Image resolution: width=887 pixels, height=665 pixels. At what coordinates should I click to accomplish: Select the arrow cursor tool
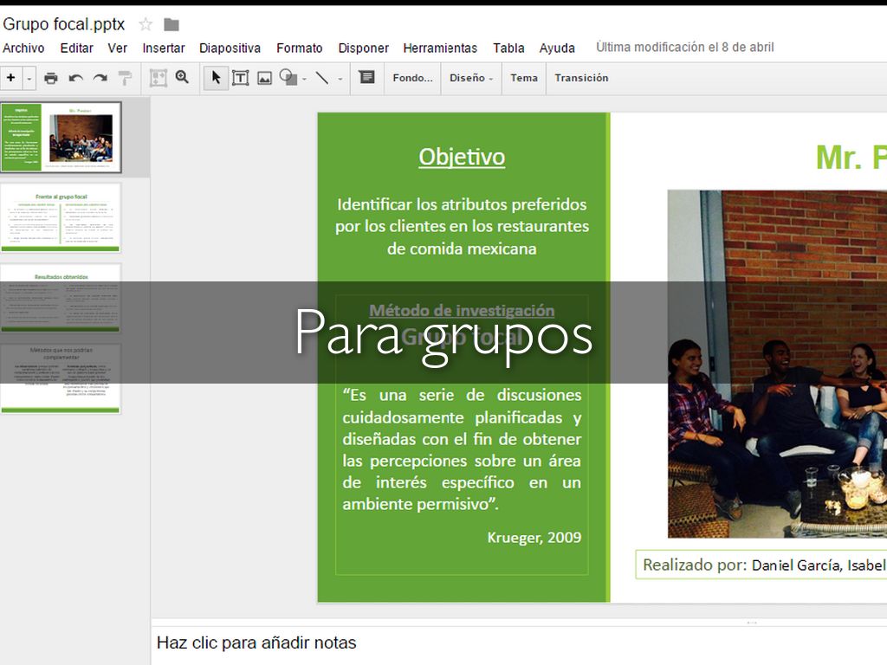pyautogui.click(x=216, y=78)
